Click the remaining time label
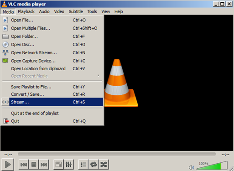 [x=225, y=155]
